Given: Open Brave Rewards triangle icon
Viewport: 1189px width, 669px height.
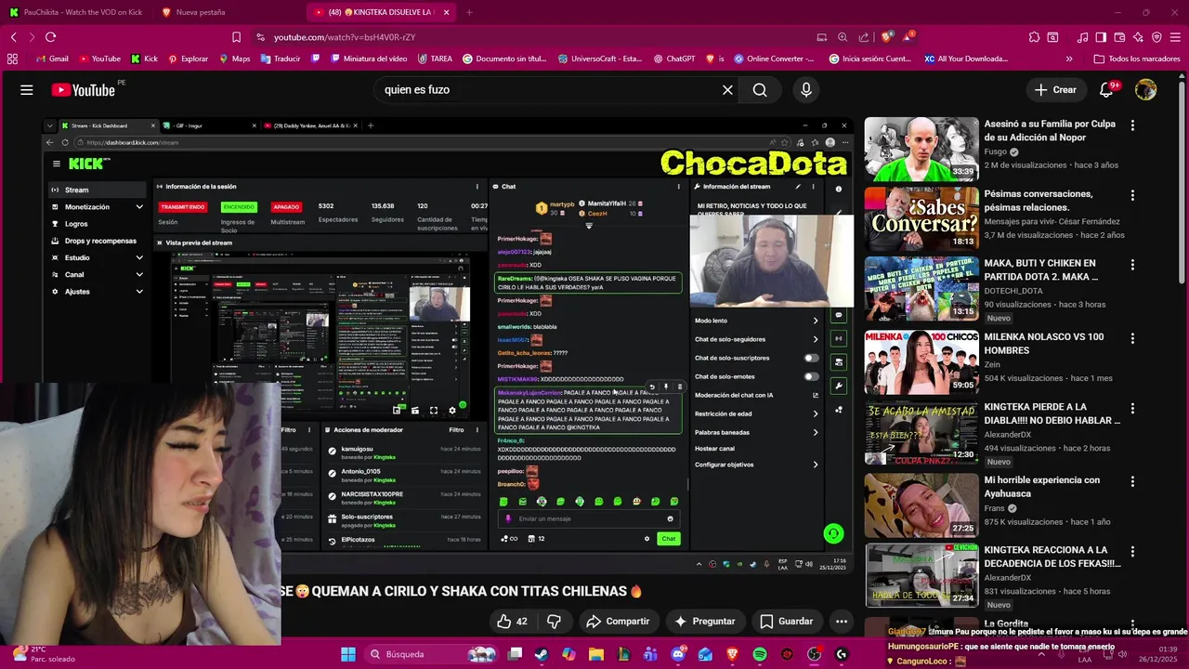Looking at the screenshot, I should point(909,37).
